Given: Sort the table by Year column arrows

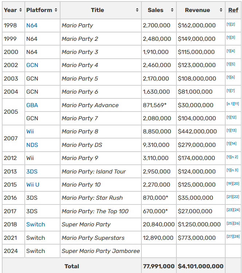Looking at the screenshot, I should click(x=20, y=10).
